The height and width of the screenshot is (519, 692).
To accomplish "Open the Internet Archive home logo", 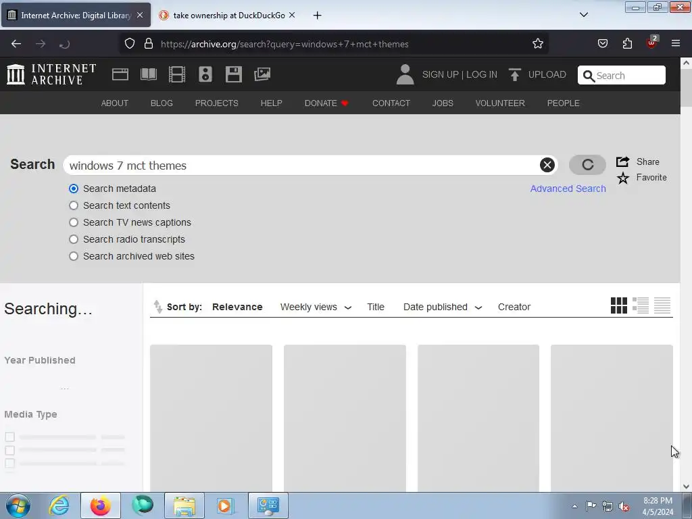I will (51, 74).
